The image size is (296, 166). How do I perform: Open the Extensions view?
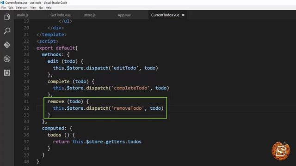[7, 73]
